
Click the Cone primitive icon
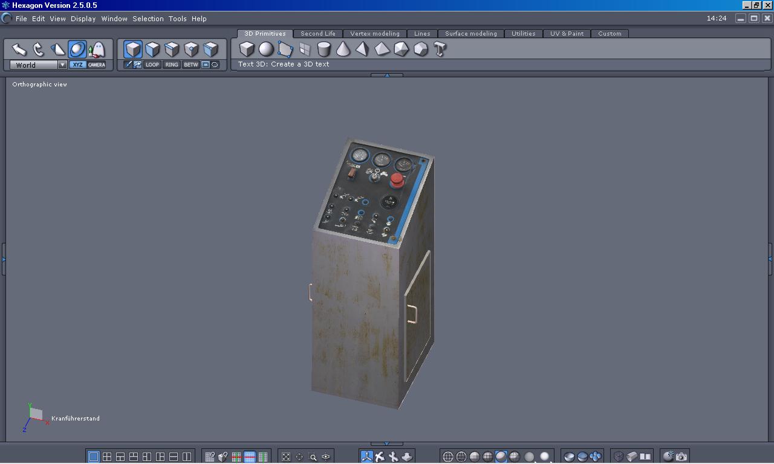(343, 49)
